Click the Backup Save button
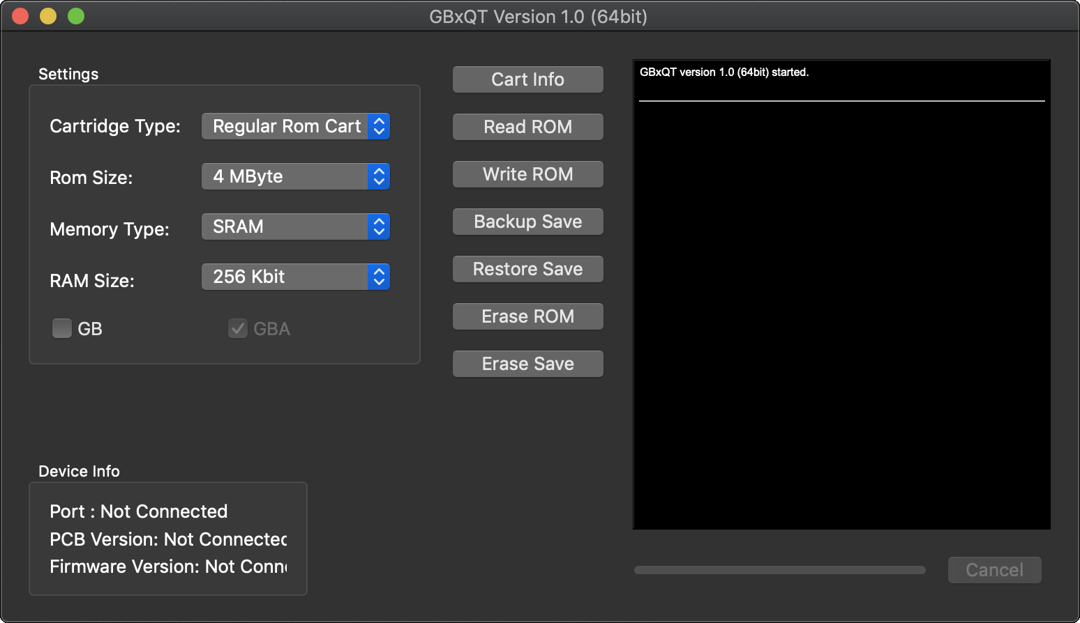Image resolution: width=1080 pixels, height=623 pixels. [x=528, y=222]
